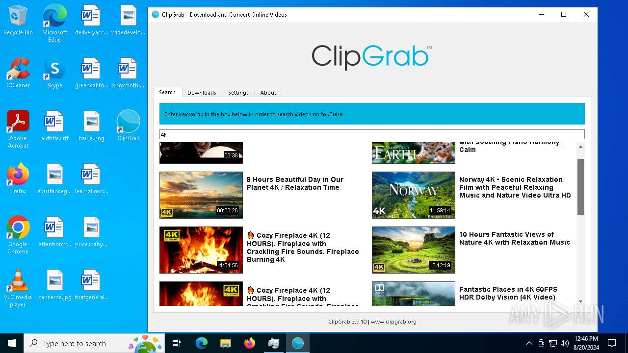This screenshot has width=628, height=353.
Task: Open the Settings tab
Action: (x=238, y=92)
